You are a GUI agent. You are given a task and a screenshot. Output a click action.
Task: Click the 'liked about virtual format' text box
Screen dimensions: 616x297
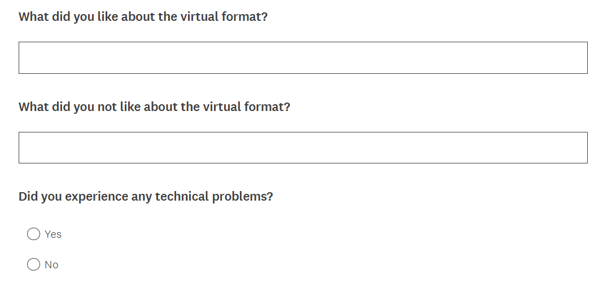click(x=303, y=57)
